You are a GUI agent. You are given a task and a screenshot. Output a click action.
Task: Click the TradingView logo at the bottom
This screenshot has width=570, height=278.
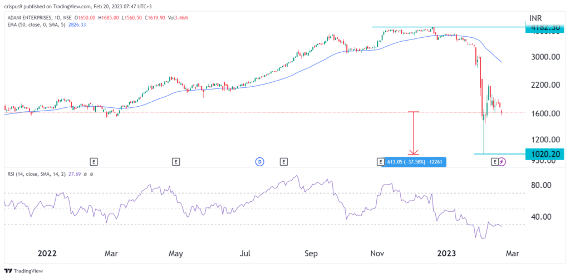pos(23,271)
